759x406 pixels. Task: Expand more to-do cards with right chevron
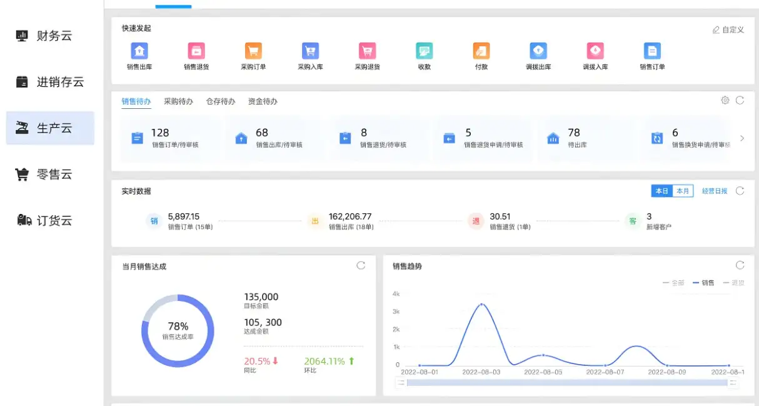click(x=742, y=139)
